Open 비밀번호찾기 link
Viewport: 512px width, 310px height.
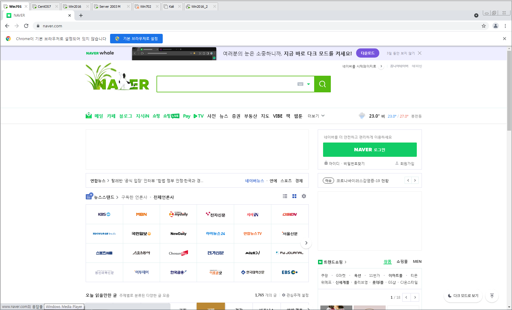pyautogui.click(x=354, y=164)
